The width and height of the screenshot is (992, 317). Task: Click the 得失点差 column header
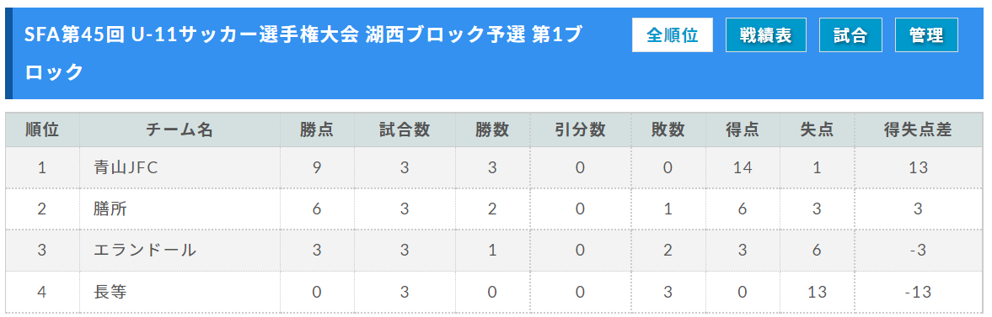918,130
